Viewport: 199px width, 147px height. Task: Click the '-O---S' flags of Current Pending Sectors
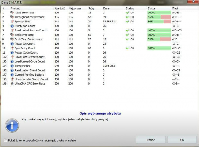pos(176,75)
